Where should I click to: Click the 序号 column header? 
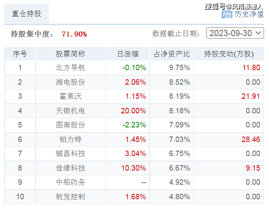[20, 54]
